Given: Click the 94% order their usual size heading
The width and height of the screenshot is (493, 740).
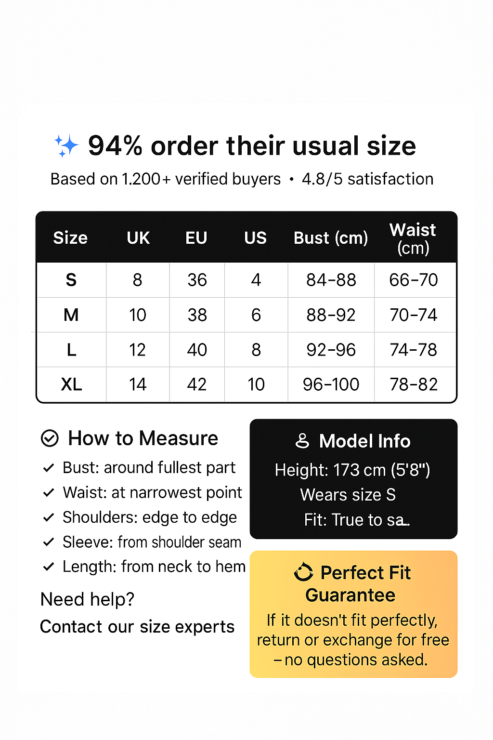Looking at the screenshot, I should pyautogui.click(x=252, y=145).
